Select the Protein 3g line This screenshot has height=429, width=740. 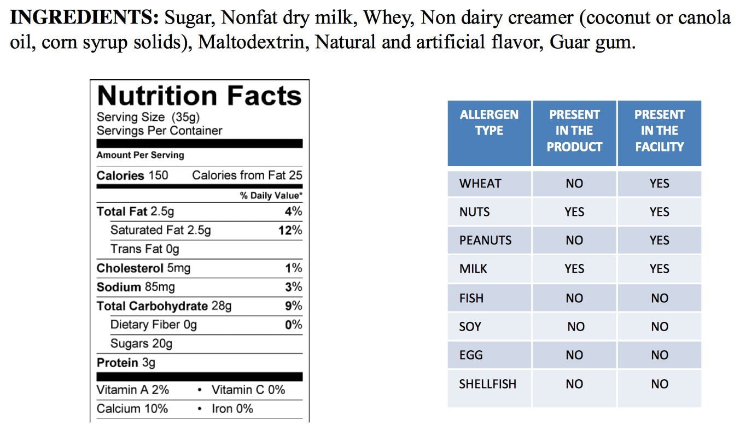click(126, 363)
